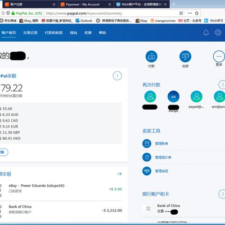
Task: Open 帮助 help menu item
Action: click(102, 33)
